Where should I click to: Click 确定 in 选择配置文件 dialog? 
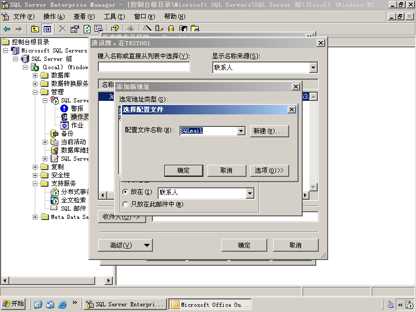[184, 171]
